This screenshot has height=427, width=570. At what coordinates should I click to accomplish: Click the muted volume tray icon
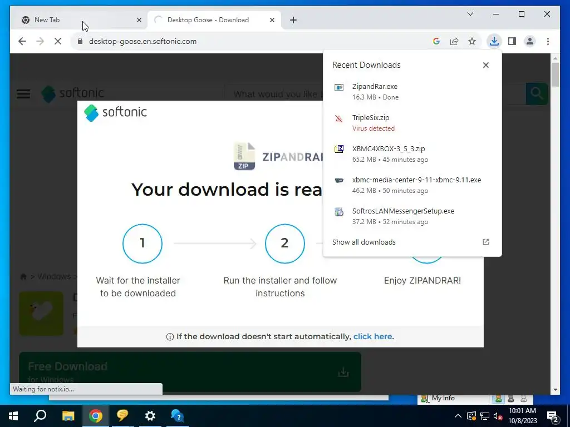(498, 416)
